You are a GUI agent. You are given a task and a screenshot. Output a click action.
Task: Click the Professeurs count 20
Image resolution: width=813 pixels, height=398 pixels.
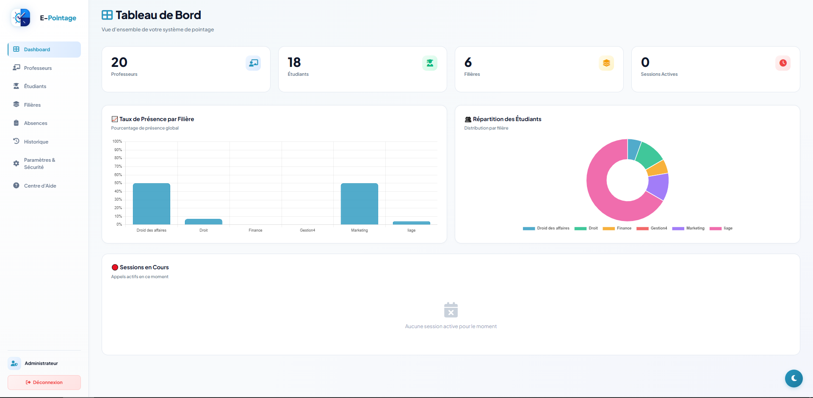pos(119,63)
